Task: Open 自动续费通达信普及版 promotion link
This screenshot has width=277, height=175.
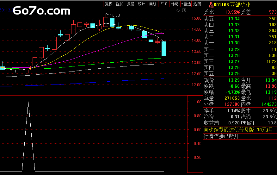Action: (238, 130)
